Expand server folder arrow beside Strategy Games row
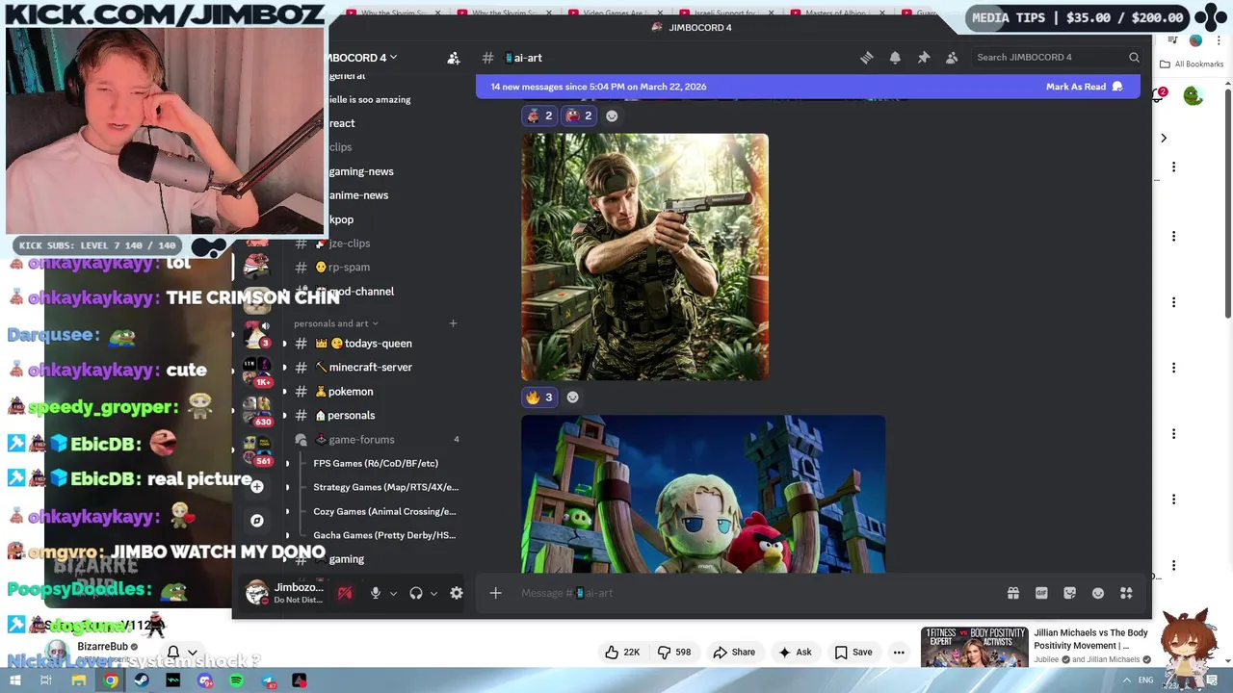The width and height of the screenshot is (1233, 693). [287, 487]
